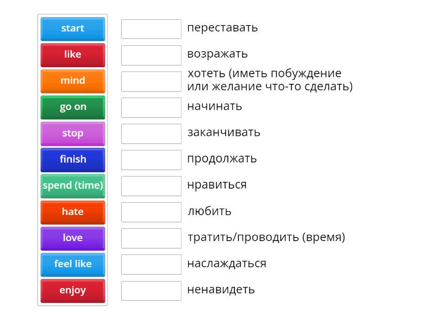This screenshot has height=320, width=427.
Task: Click the answer box beside 'заканчивать'
Action: 151,133
